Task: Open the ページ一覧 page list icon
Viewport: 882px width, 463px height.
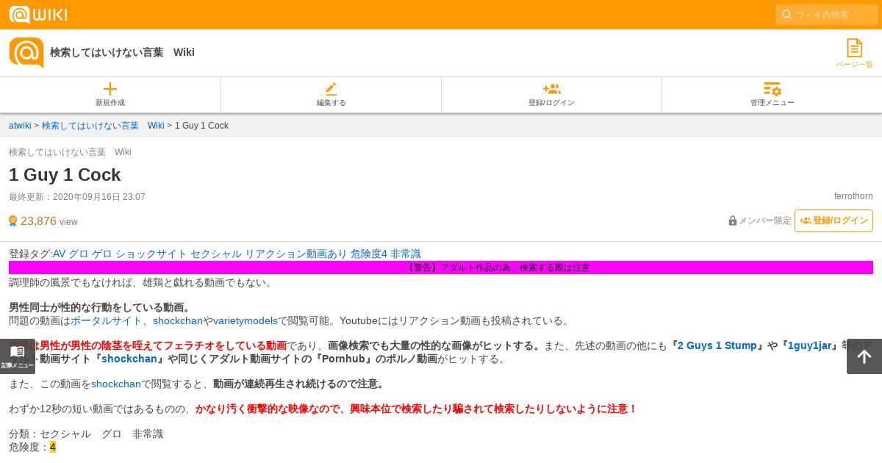Action: coord(854,53)
